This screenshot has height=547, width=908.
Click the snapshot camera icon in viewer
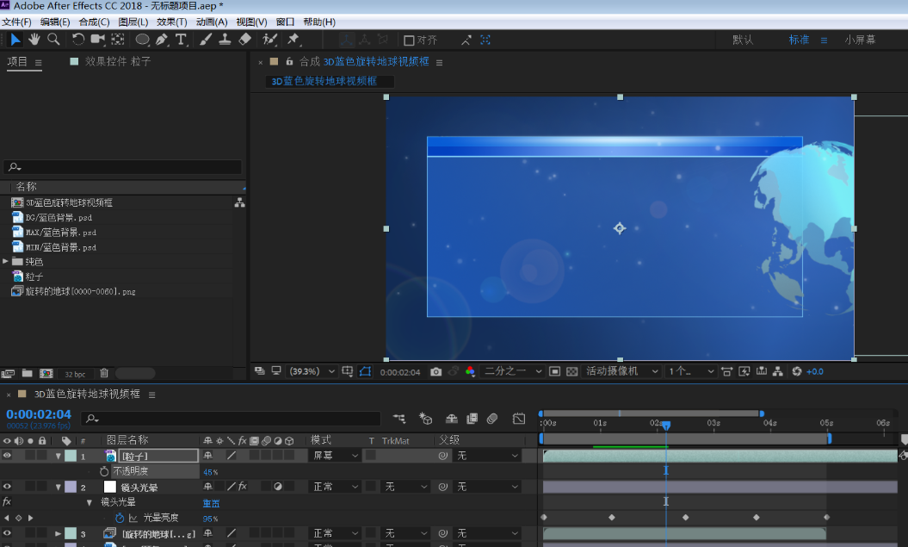(436, 371)
